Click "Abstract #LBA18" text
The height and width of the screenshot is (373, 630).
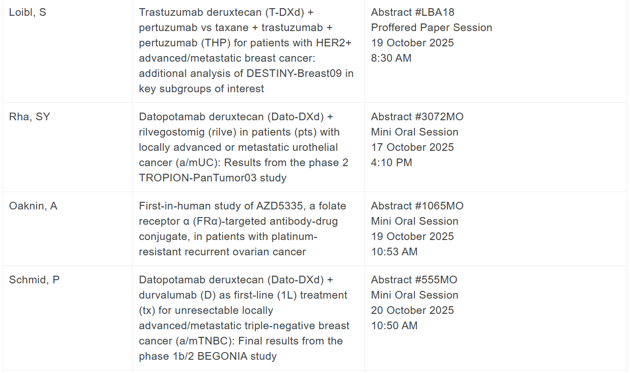coord(412,12)
